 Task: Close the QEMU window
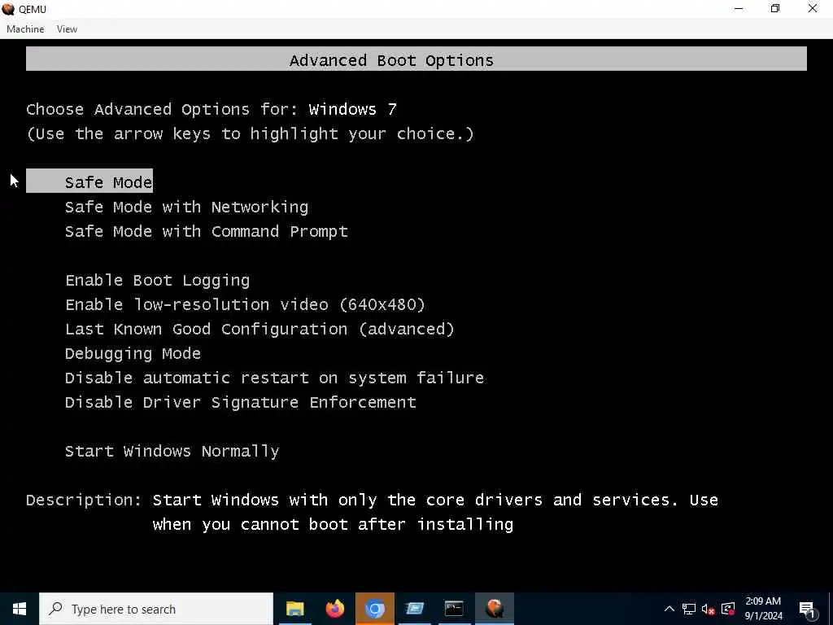click(813, 9)
